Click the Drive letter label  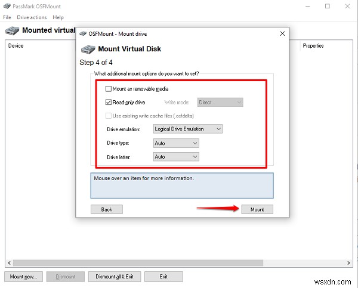tap(119, 157)
